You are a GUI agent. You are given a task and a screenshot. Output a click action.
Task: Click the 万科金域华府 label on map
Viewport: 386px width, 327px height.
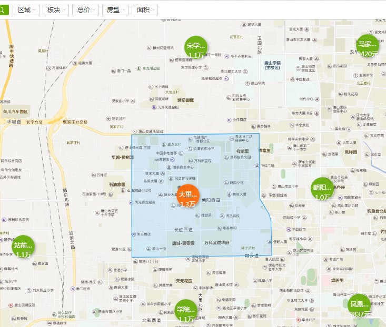[216, 243]
